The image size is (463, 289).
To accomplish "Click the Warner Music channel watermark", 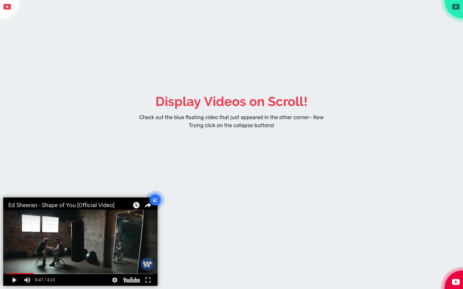I will tap(147, 264).
